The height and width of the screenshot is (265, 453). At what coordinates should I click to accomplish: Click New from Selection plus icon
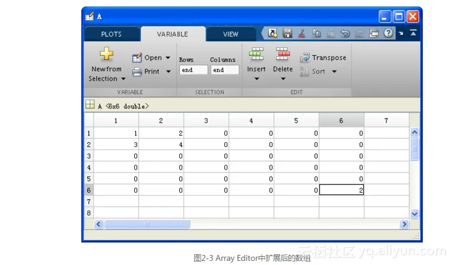[106, 53]
